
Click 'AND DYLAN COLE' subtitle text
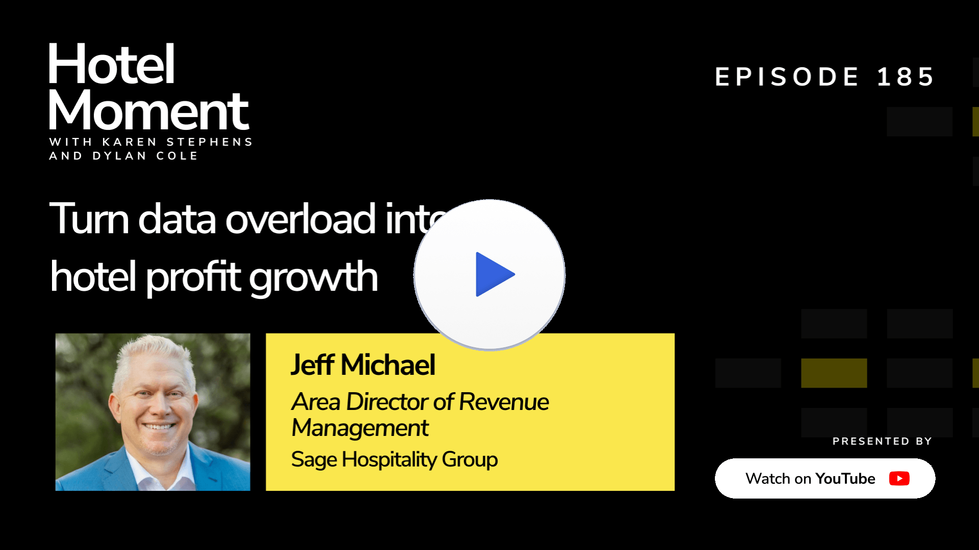coord(123,156)
